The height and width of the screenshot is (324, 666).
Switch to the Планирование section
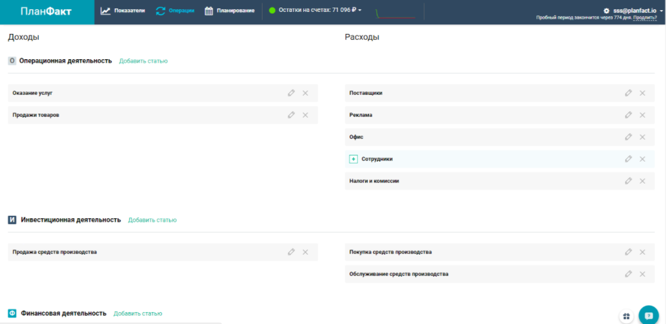click(x=230, y=11)
